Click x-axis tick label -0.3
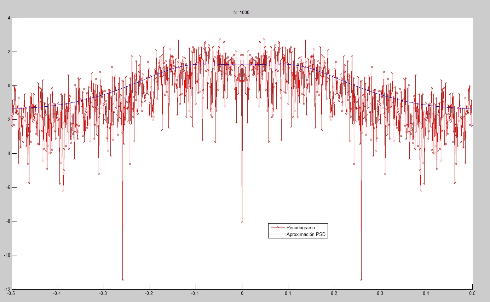The width and height of the screenshot is (490, 302). coord(103,293)
